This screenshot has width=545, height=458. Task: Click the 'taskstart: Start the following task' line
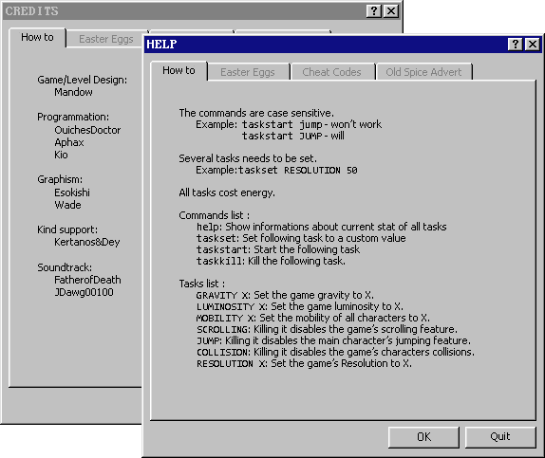click(278, 249)
